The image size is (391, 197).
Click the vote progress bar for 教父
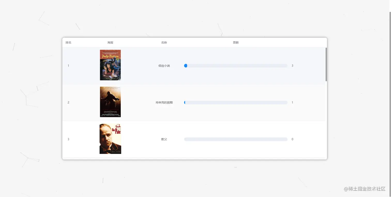pos(236,139)
